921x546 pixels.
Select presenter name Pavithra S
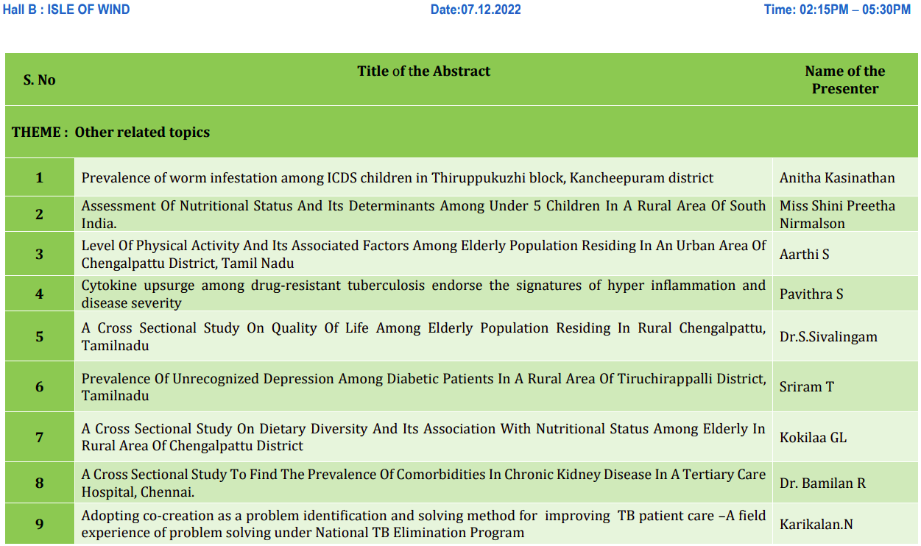pos(811,294)
